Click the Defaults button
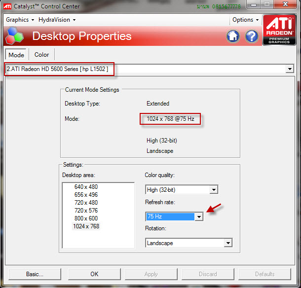 [264, 274]
